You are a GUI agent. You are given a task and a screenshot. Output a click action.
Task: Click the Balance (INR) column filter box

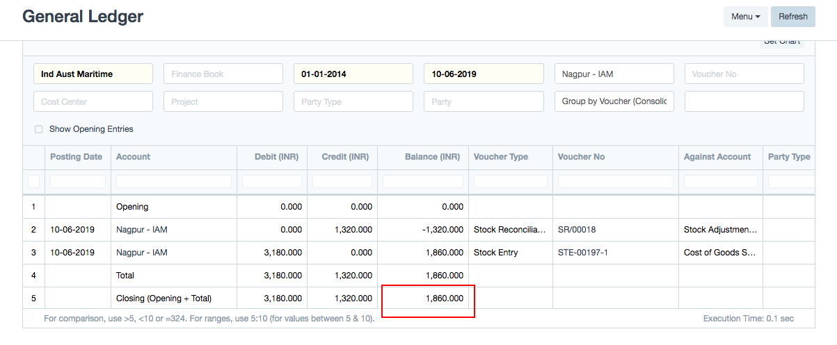click(422, 181)
